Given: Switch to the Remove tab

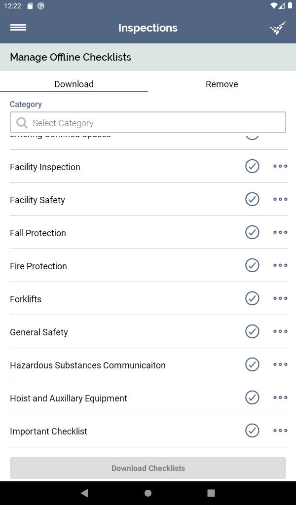Looking at the screenshot, I should 222,84.
